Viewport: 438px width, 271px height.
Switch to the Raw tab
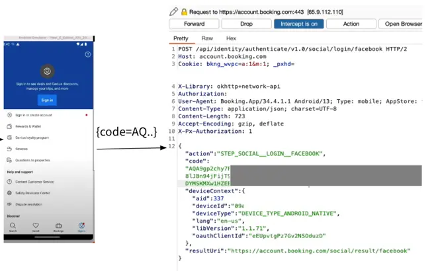click(207, 38)
